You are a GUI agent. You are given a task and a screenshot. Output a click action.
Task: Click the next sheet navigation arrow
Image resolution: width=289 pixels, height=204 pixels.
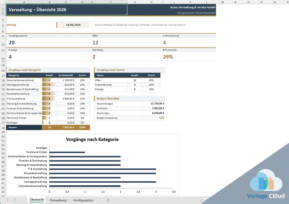coord(15,200)
